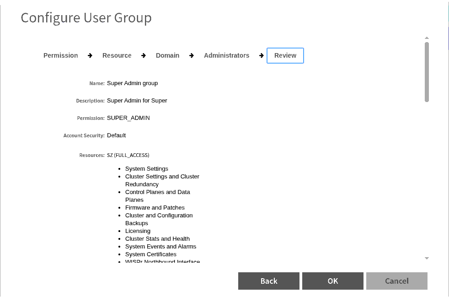Switch to the Domain step
This screenshot has width=449, height=297.
(x=167, y=55)
